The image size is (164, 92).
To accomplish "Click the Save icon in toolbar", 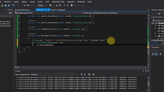I will 6,5.
